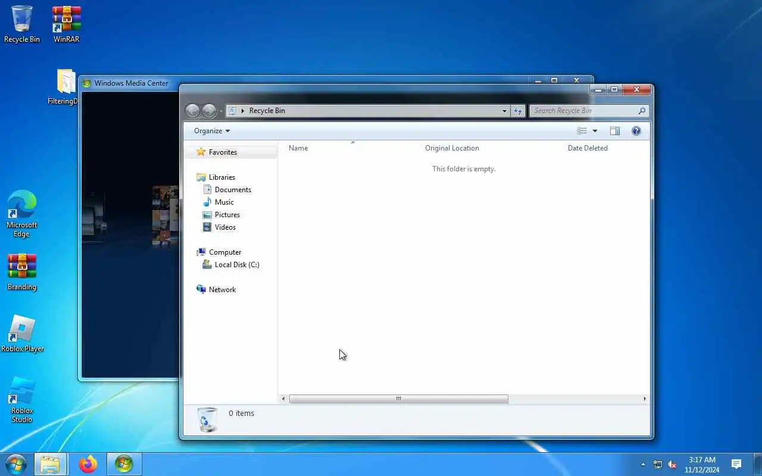Sort by Date Deleted column header

588,148
